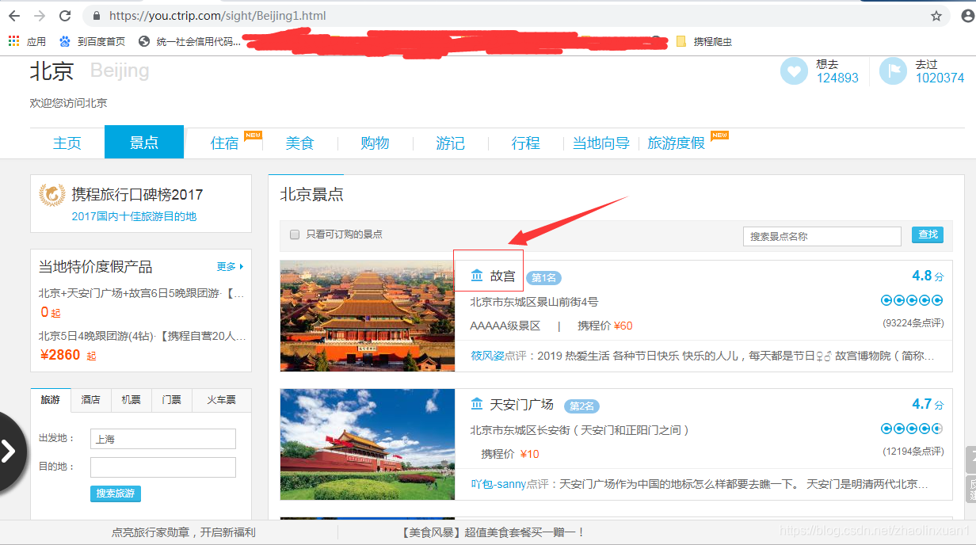Click the 搜索景点名称 search field
Screen dimensions: 976x545
(x=822, y=236)
